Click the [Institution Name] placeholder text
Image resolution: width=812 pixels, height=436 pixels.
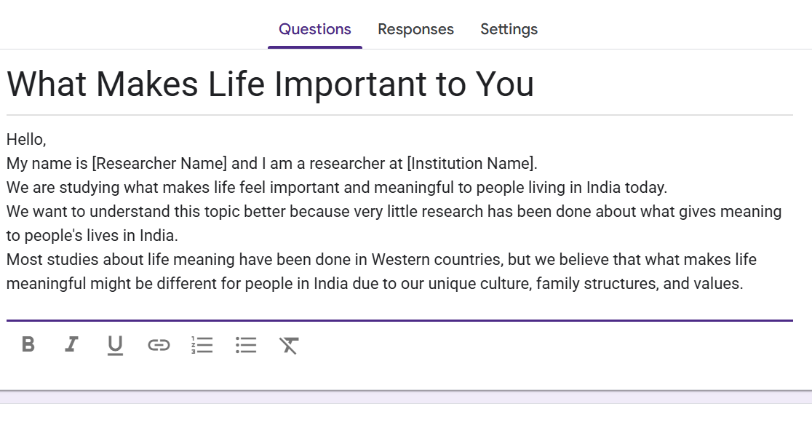(471, 163)
